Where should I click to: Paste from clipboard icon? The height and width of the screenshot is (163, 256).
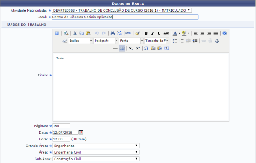[88, 33]
